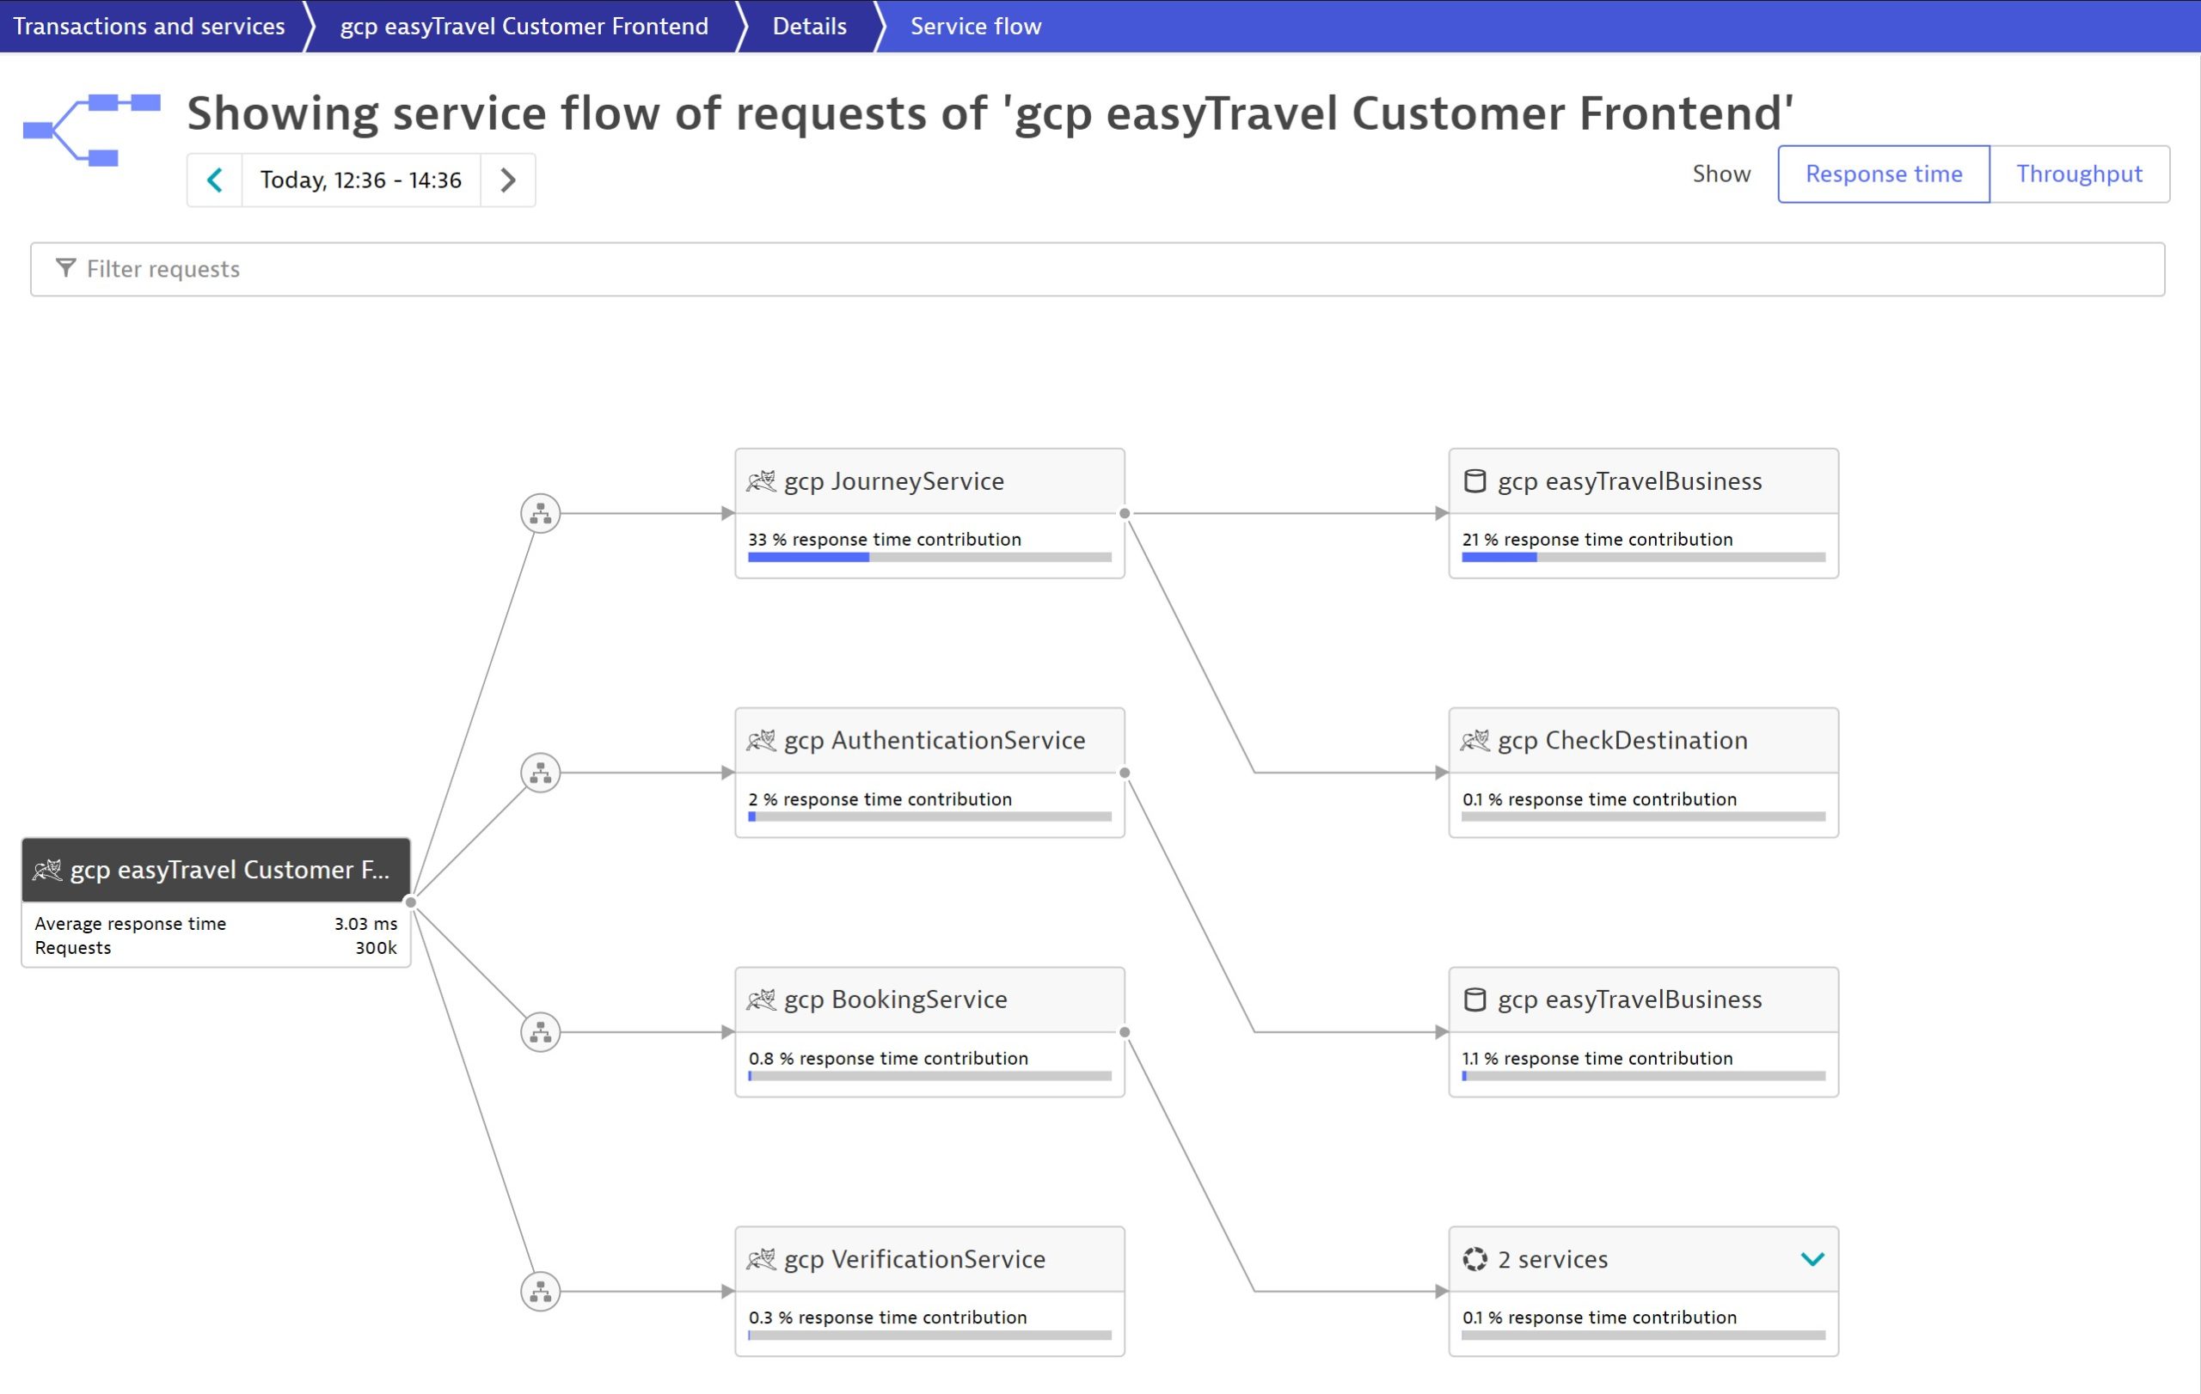The image size is (2201, 1394).
Task: Click the 2 % response time contribution bar
Action: click(x=929, y=816)
